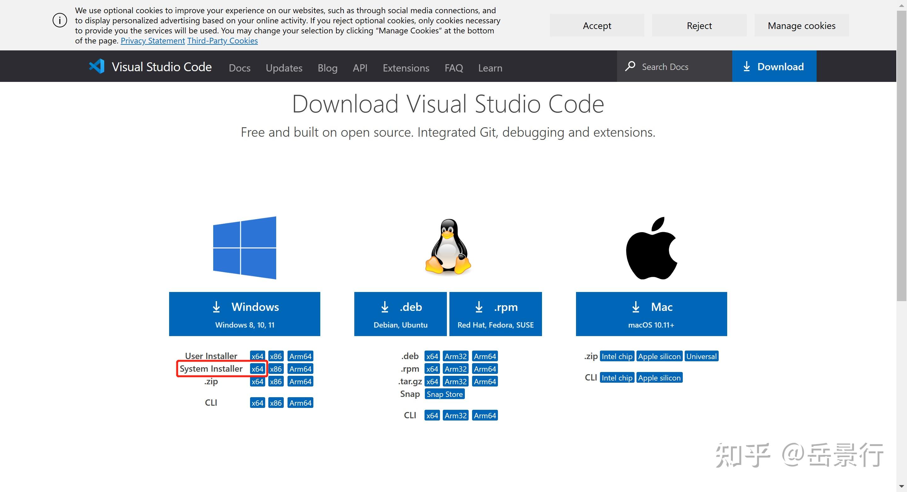This screenshot has height=492, width=907.
Task: Go to the Updates page
Action: click(284, 68)
